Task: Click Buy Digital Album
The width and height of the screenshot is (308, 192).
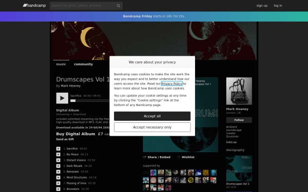Action: pyautogui.click(x=75, y=134)
